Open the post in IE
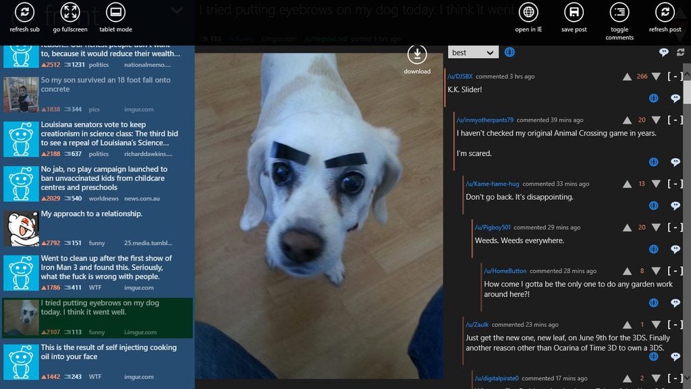This screenshot has height=389, width=691. 528,13
